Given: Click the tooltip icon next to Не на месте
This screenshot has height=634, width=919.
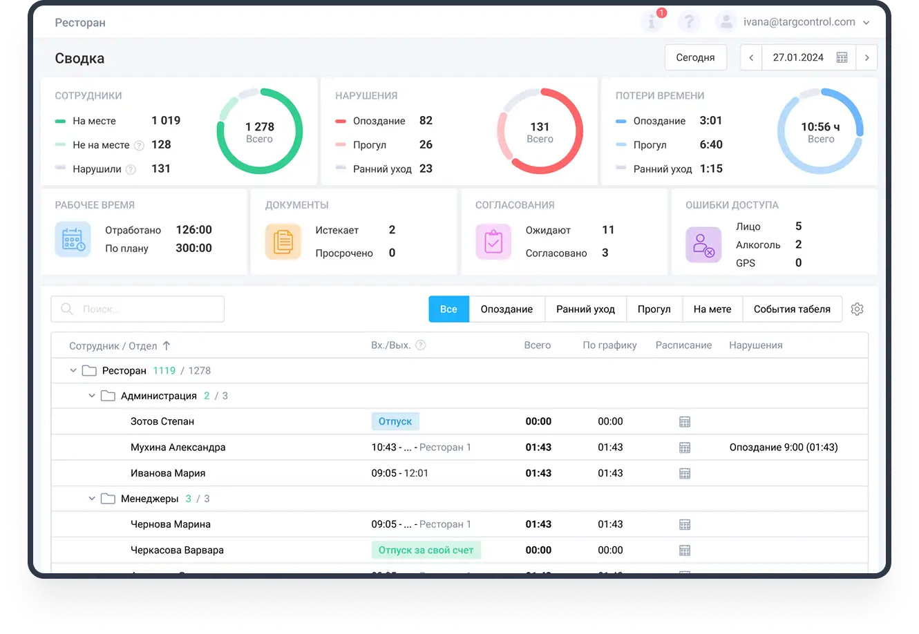Looking at the screenshot, I should pyautogui.click(x=140, y=145).
